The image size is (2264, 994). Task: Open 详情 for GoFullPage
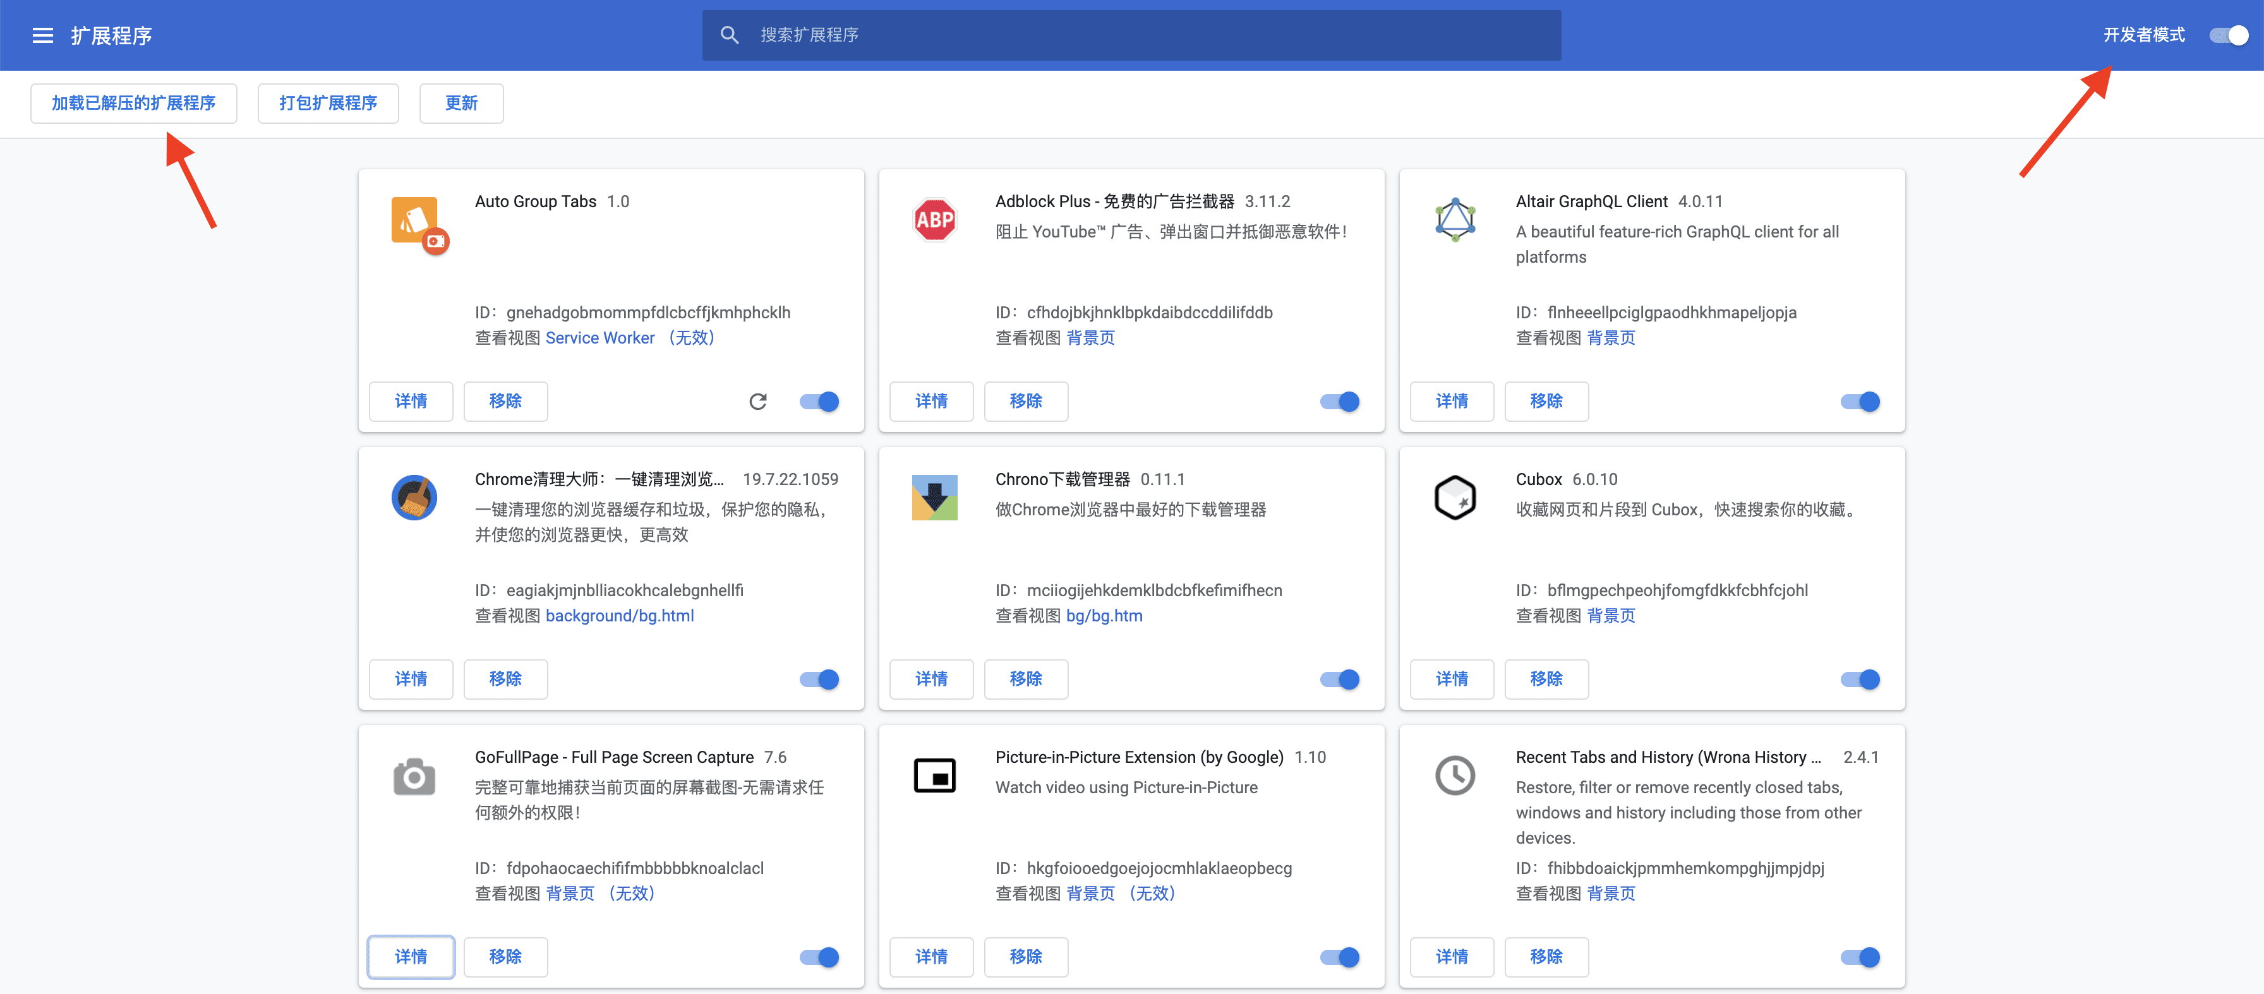click(411, 957)
